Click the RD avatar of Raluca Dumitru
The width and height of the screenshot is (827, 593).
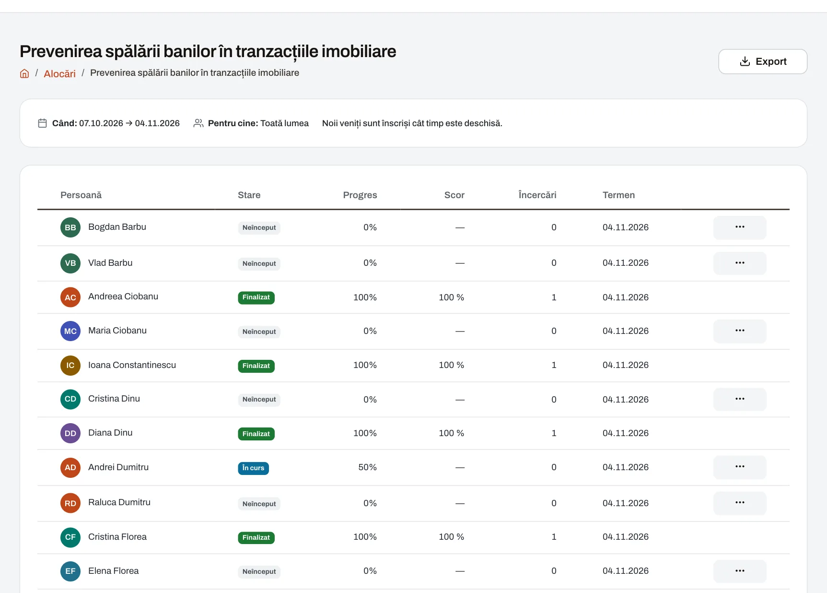70,503
